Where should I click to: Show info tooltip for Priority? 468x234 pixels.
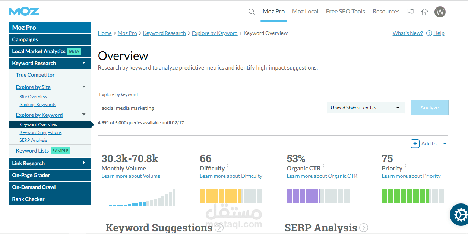point(405,166)
